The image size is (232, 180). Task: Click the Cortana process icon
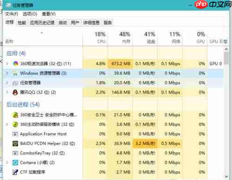[15, 162]
